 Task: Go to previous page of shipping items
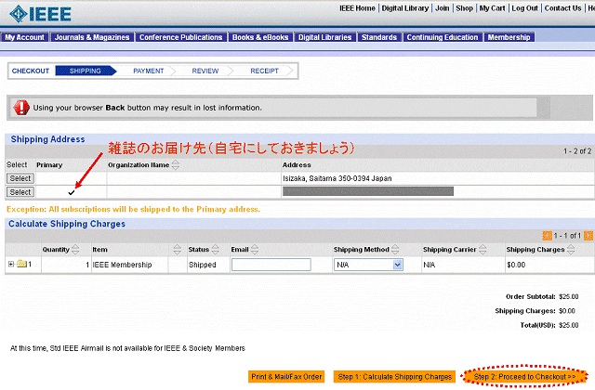pyautogui.click(x=548, y=236)
